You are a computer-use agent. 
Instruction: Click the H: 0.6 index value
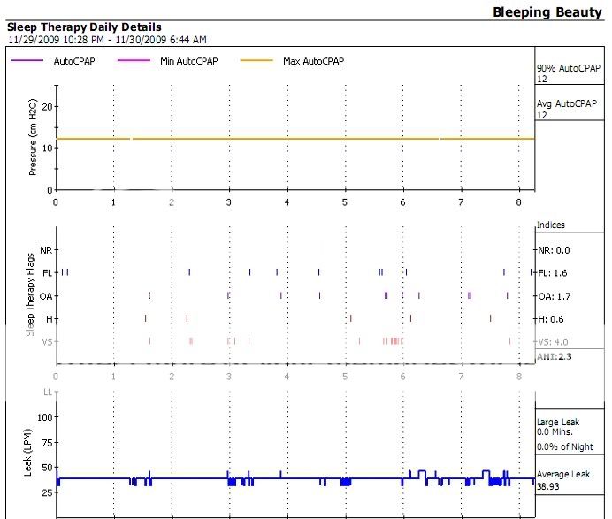550,319
